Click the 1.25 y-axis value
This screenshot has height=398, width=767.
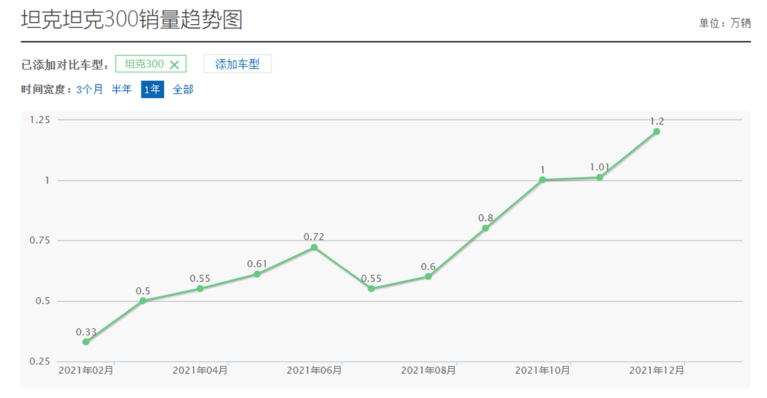pyautogui.click(x=40, y=120)
